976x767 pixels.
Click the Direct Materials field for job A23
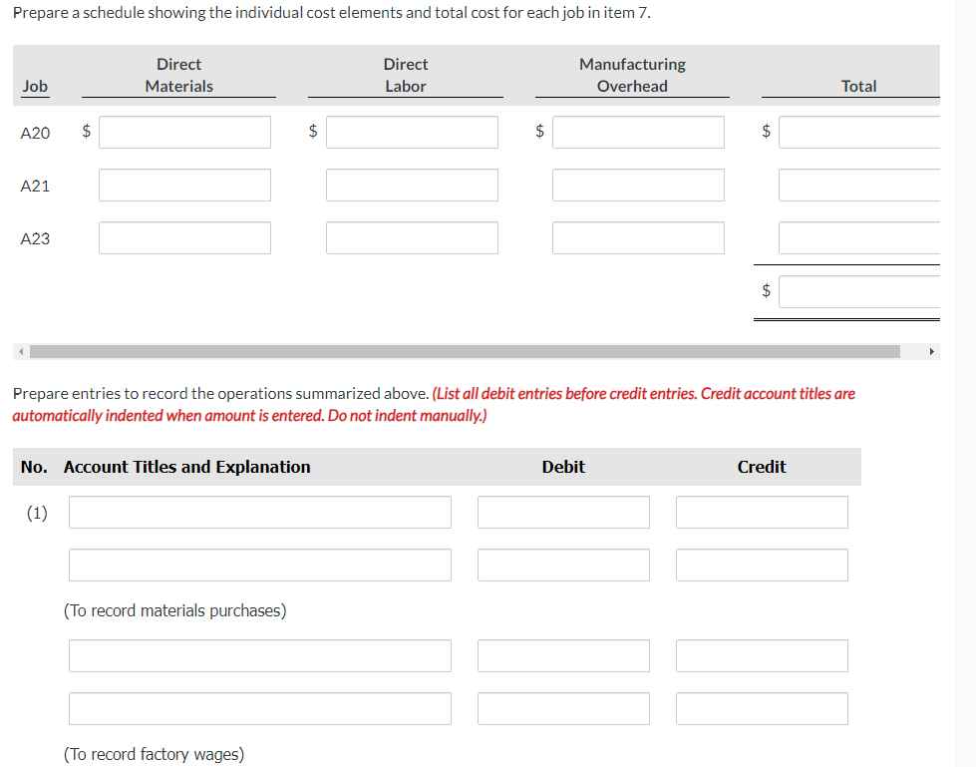tap(184, 237)
